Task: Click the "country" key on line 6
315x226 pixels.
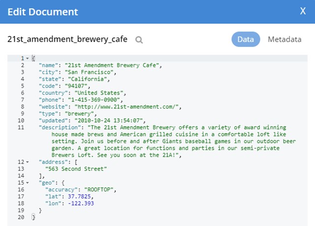Action: pyautogui.click(x=53, y=93)
